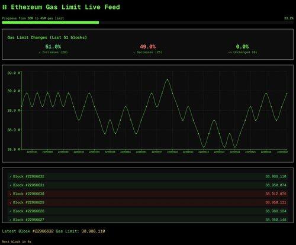This screenshot has width=296, height=245.
Task: Click the 38,950,148 gas limit value
Action: pyautogui.click(x=276, y=220)
